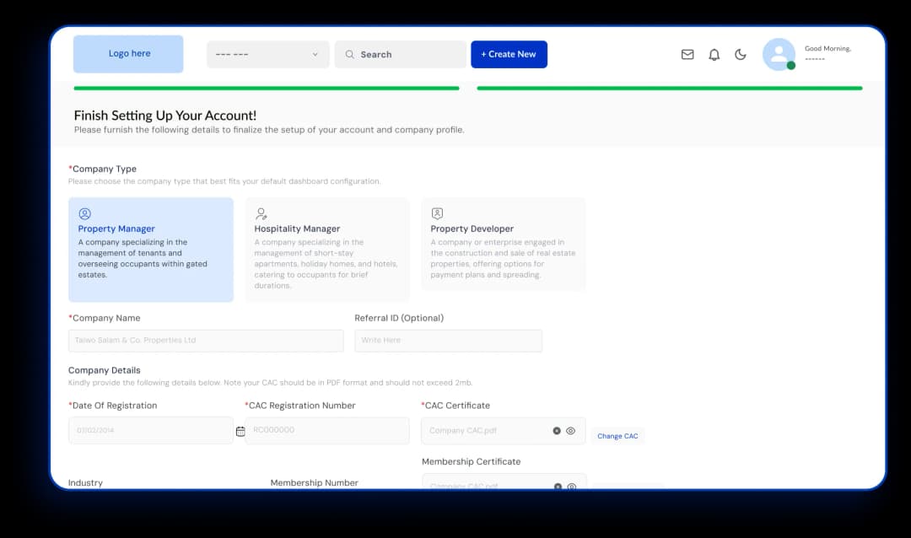
Task: Click the user profile avatar
Action: (x=779, y=55)
